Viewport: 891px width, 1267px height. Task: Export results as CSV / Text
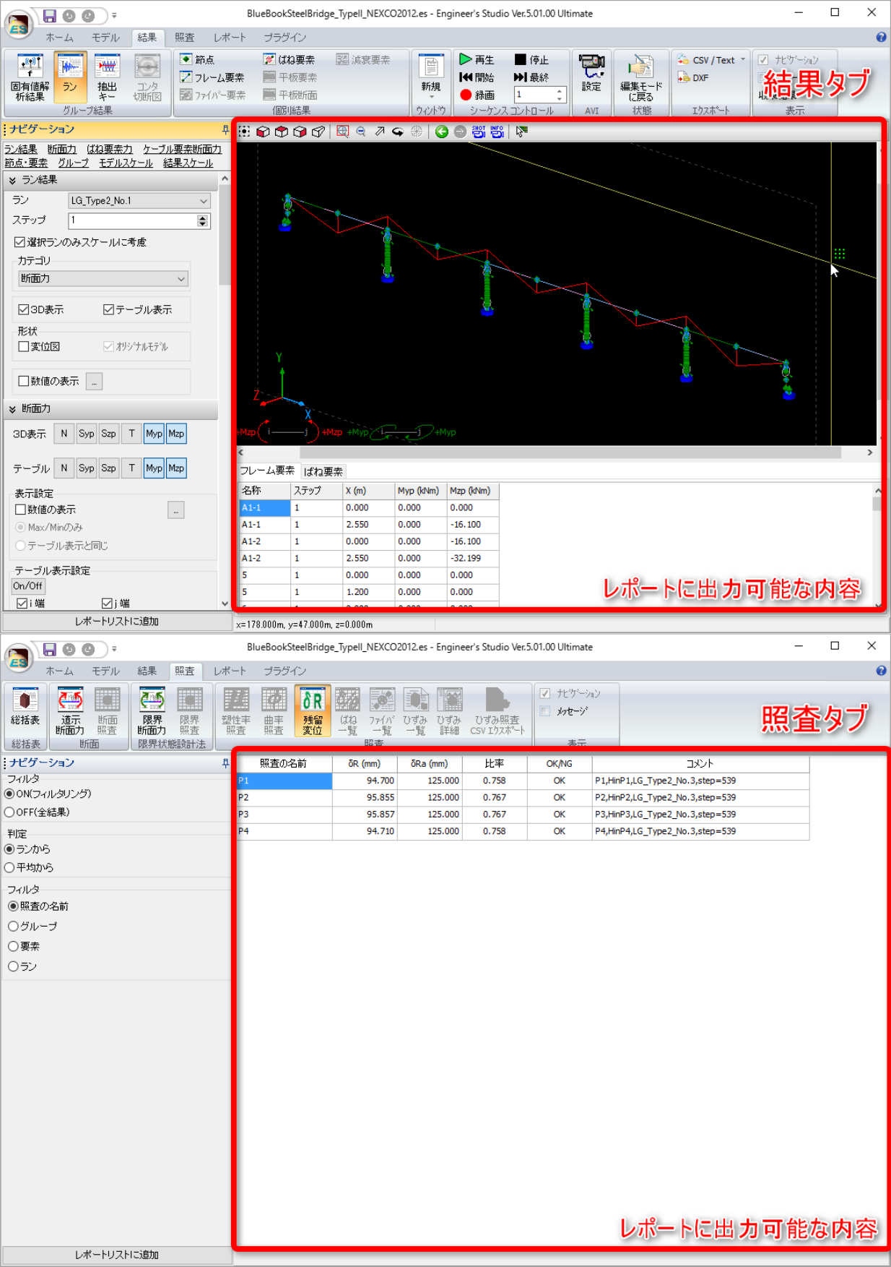pos(706,60)
